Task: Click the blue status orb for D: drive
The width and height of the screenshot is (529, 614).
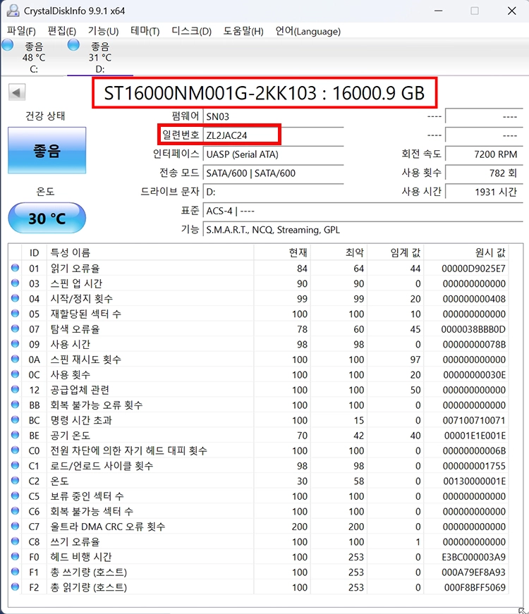Action: [x=73, y=45]
